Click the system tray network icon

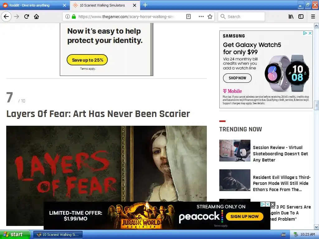pyautogui.click(x=296, y=235)
